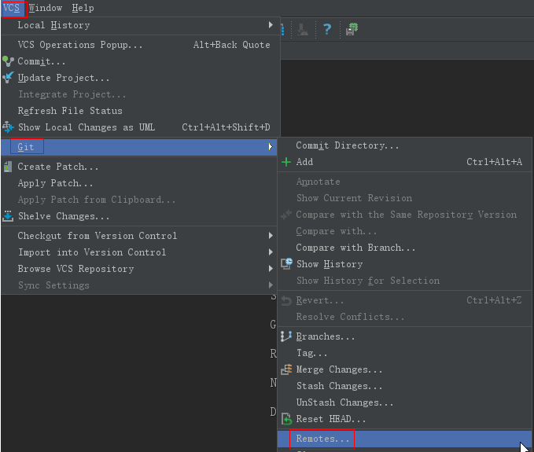
Task: Select the Git menu entry
Action: (x=140, y=147)
